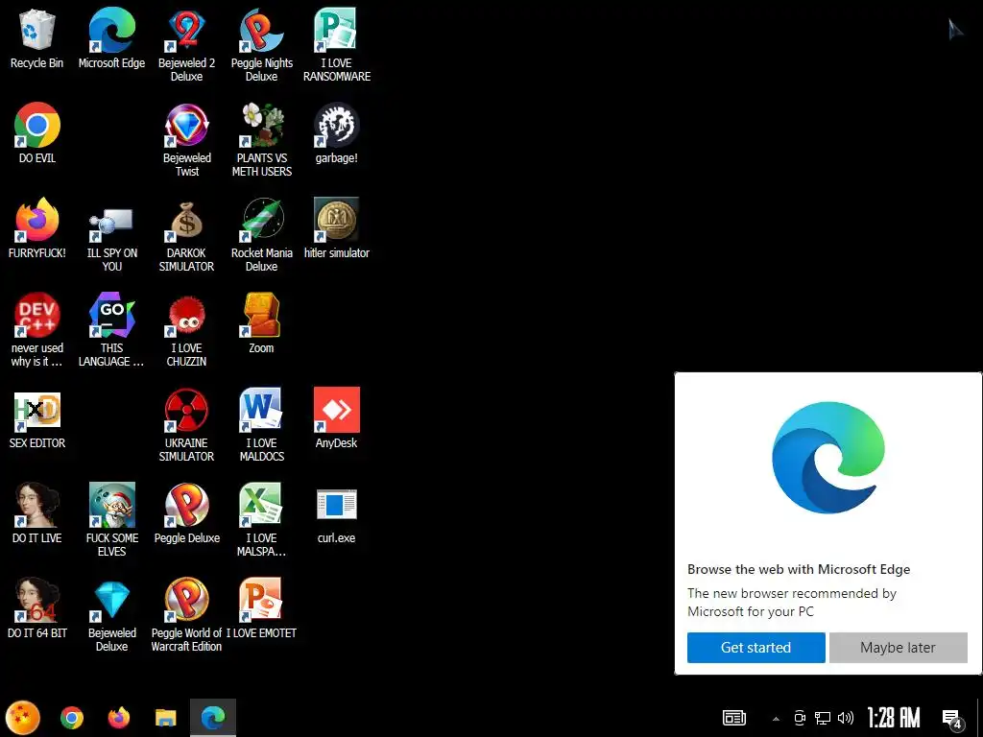
Task: Expand the hidden system tray icons chevron
Action: pyautogui.click(x=776, y=719)
